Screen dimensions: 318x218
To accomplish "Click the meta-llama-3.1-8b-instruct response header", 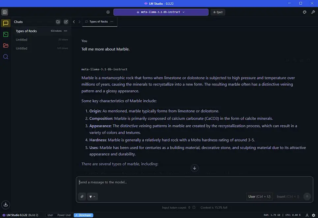I will point(104,69).
